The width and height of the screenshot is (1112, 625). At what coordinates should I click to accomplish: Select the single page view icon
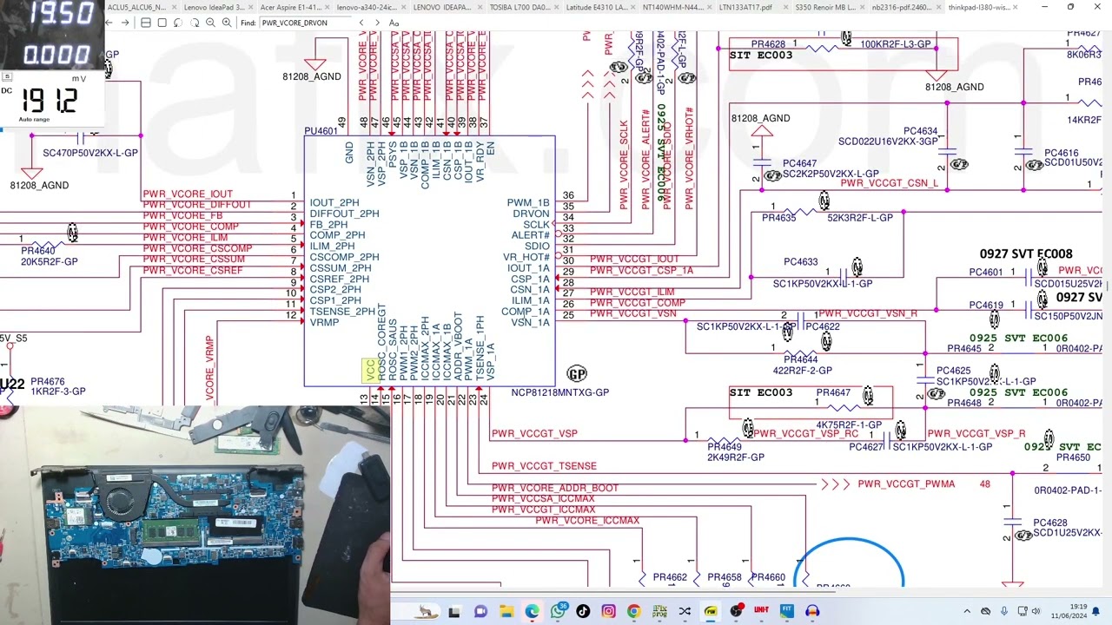point(162,23)
